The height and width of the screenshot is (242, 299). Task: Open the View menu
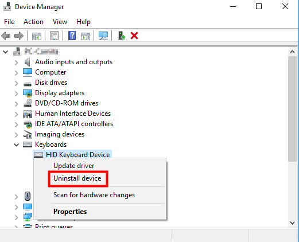[60, 22]
